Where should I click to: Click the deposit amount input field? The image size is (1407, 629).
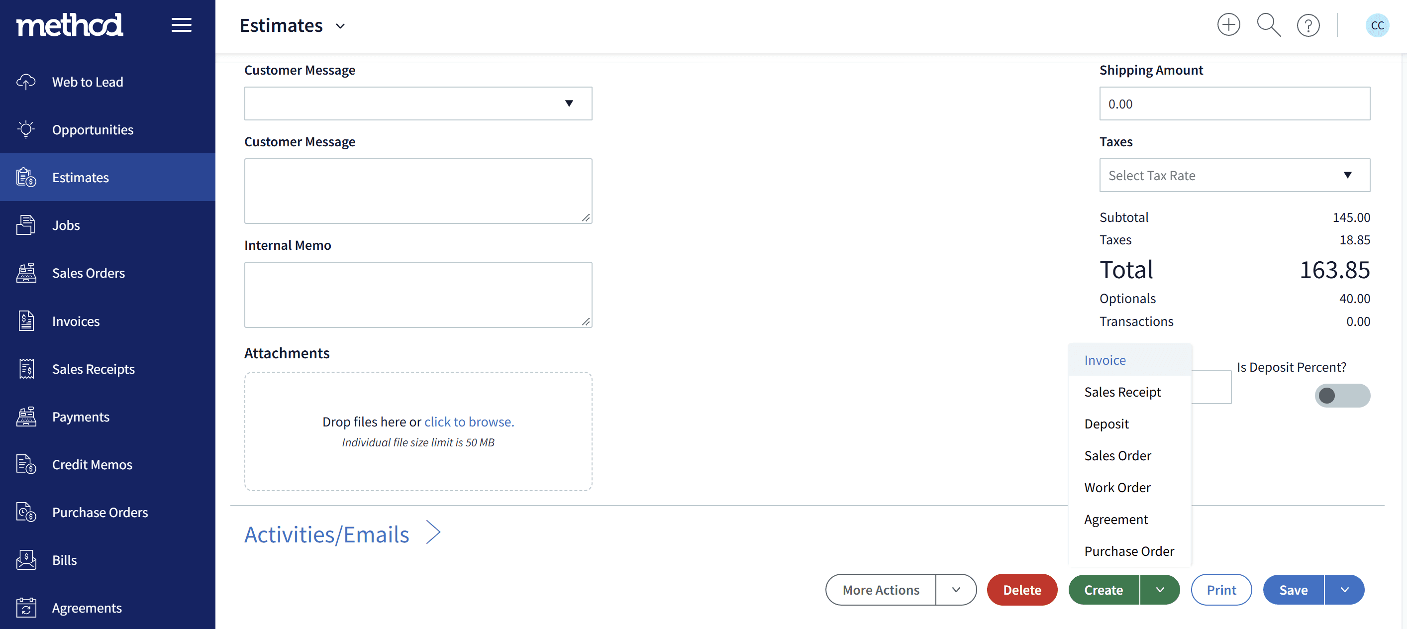point(1211,387)
